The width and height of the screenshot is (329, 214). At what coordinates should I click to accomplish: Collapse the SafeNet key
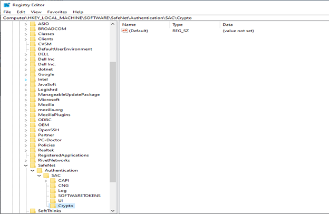pyautogui.click(x=26, y=166)
